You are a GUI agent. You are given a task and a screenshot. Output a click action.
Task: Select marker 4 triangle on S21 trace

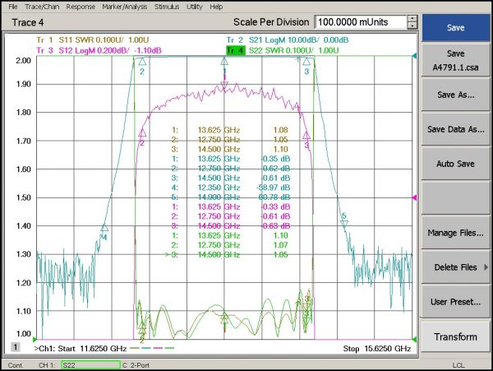[104, 228]
